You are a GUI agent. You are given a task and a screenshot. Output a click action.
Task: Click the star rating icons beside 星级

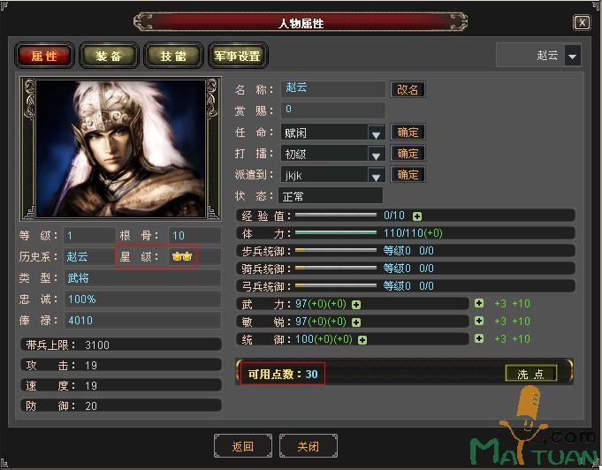pos(182,256)
